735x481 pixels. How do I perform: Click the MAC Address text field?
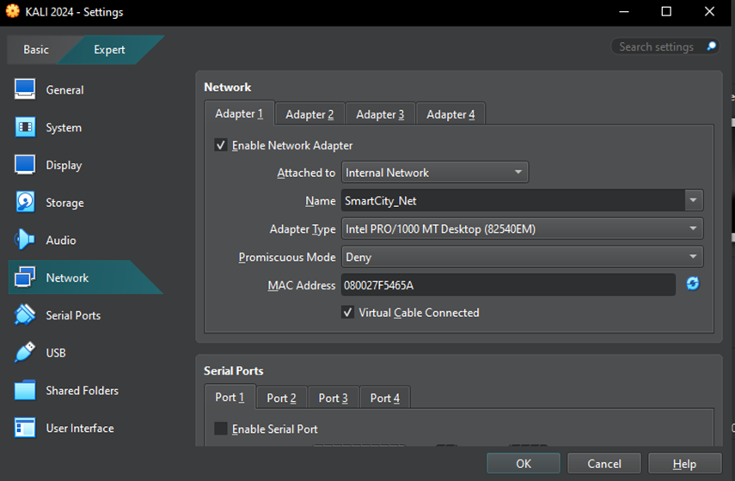click(508, 285)
